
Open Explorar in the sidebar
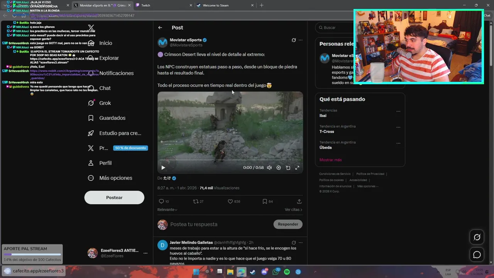(103, 58)
